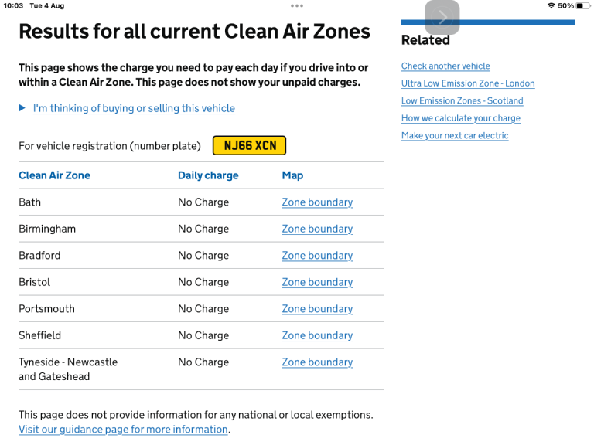The image size is (594, 445).
Task: View Sheffield zone boundary map
Action: tap(317, 335)
